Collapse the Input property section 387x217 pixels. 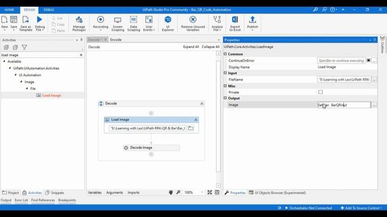(225, 73)
